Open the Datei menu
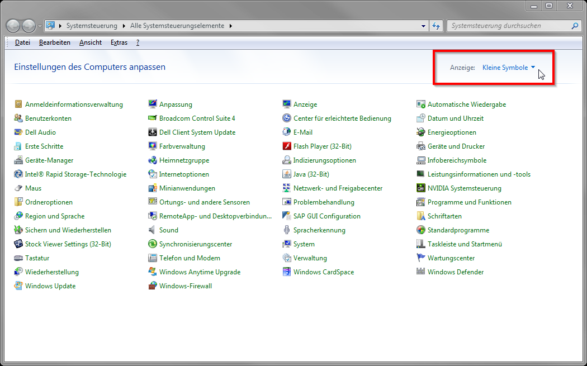 point(22,42)
